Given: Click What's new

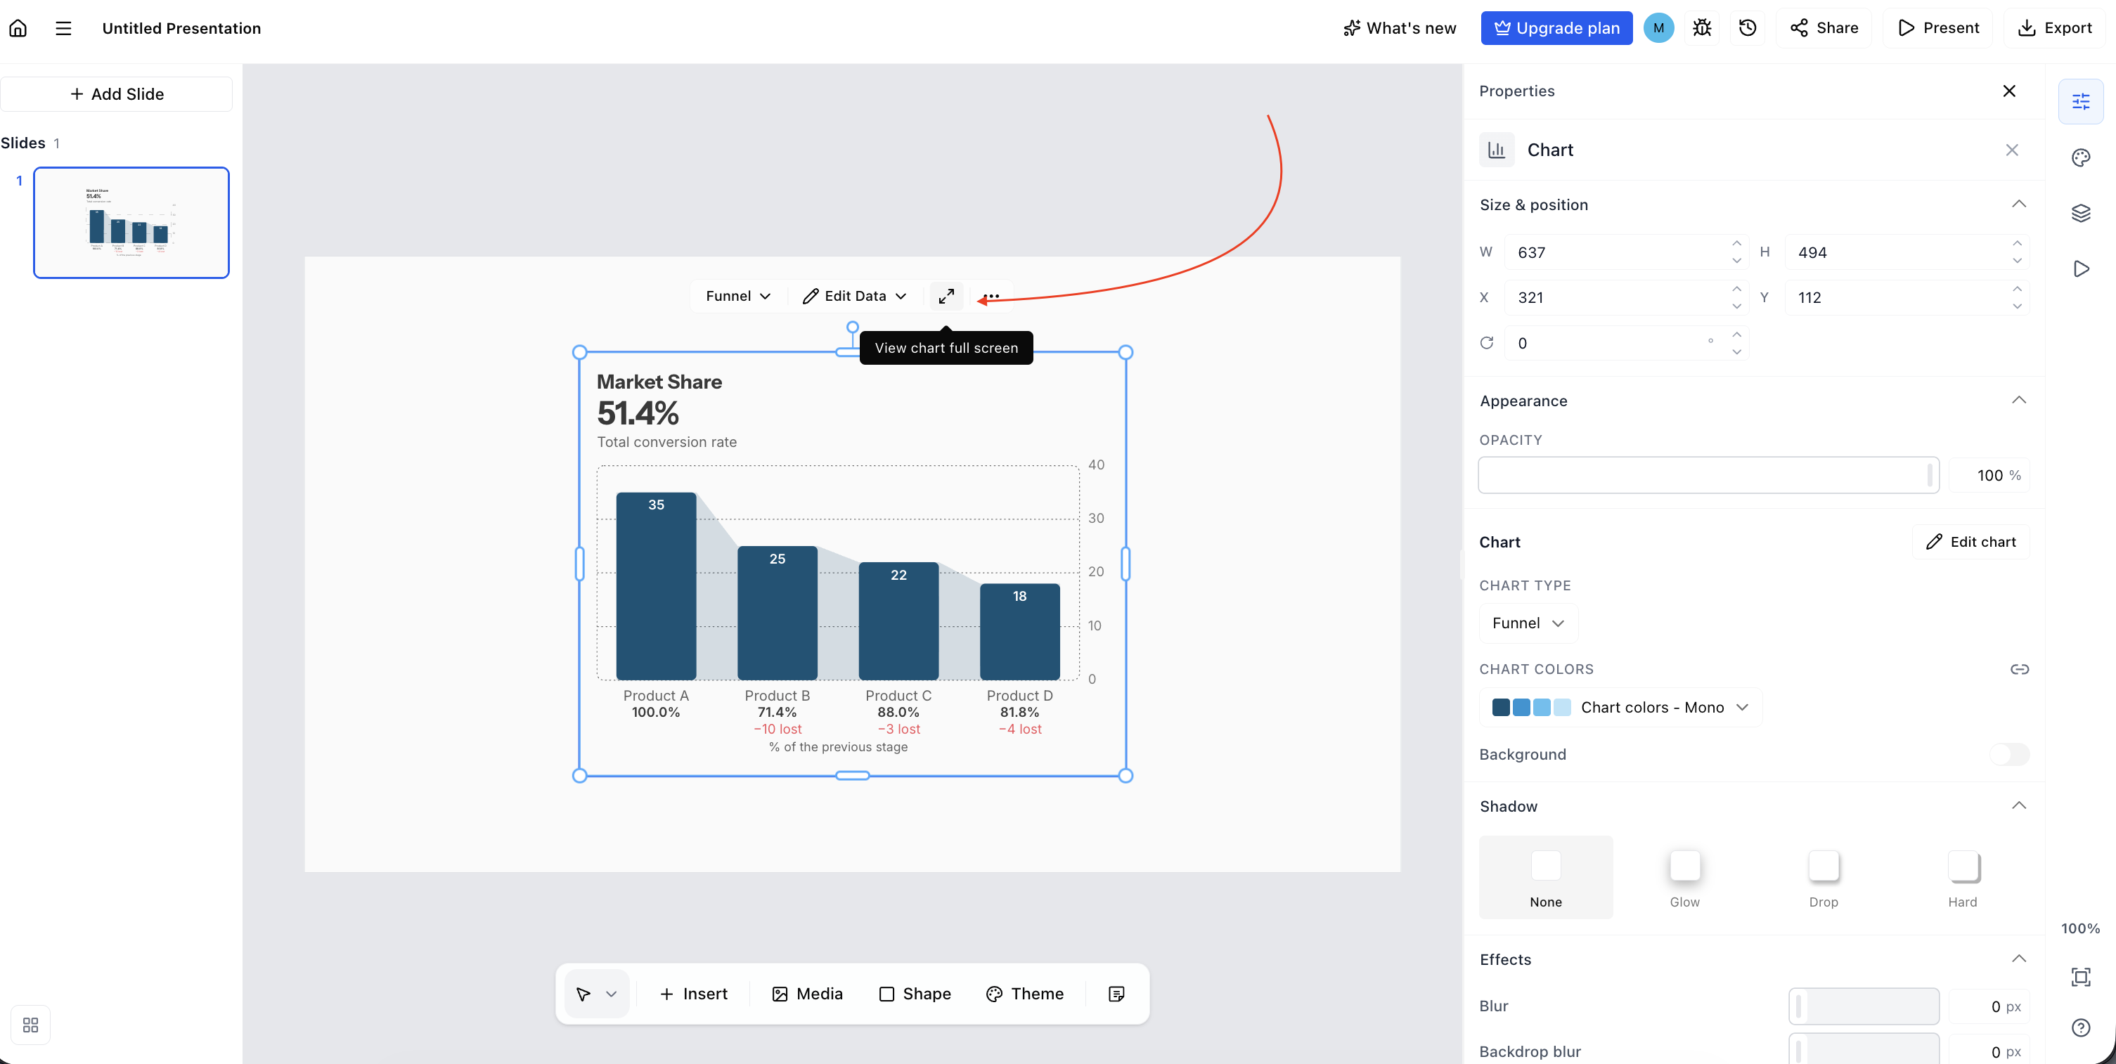Looking at the screenshot, I should point(1400,28).
